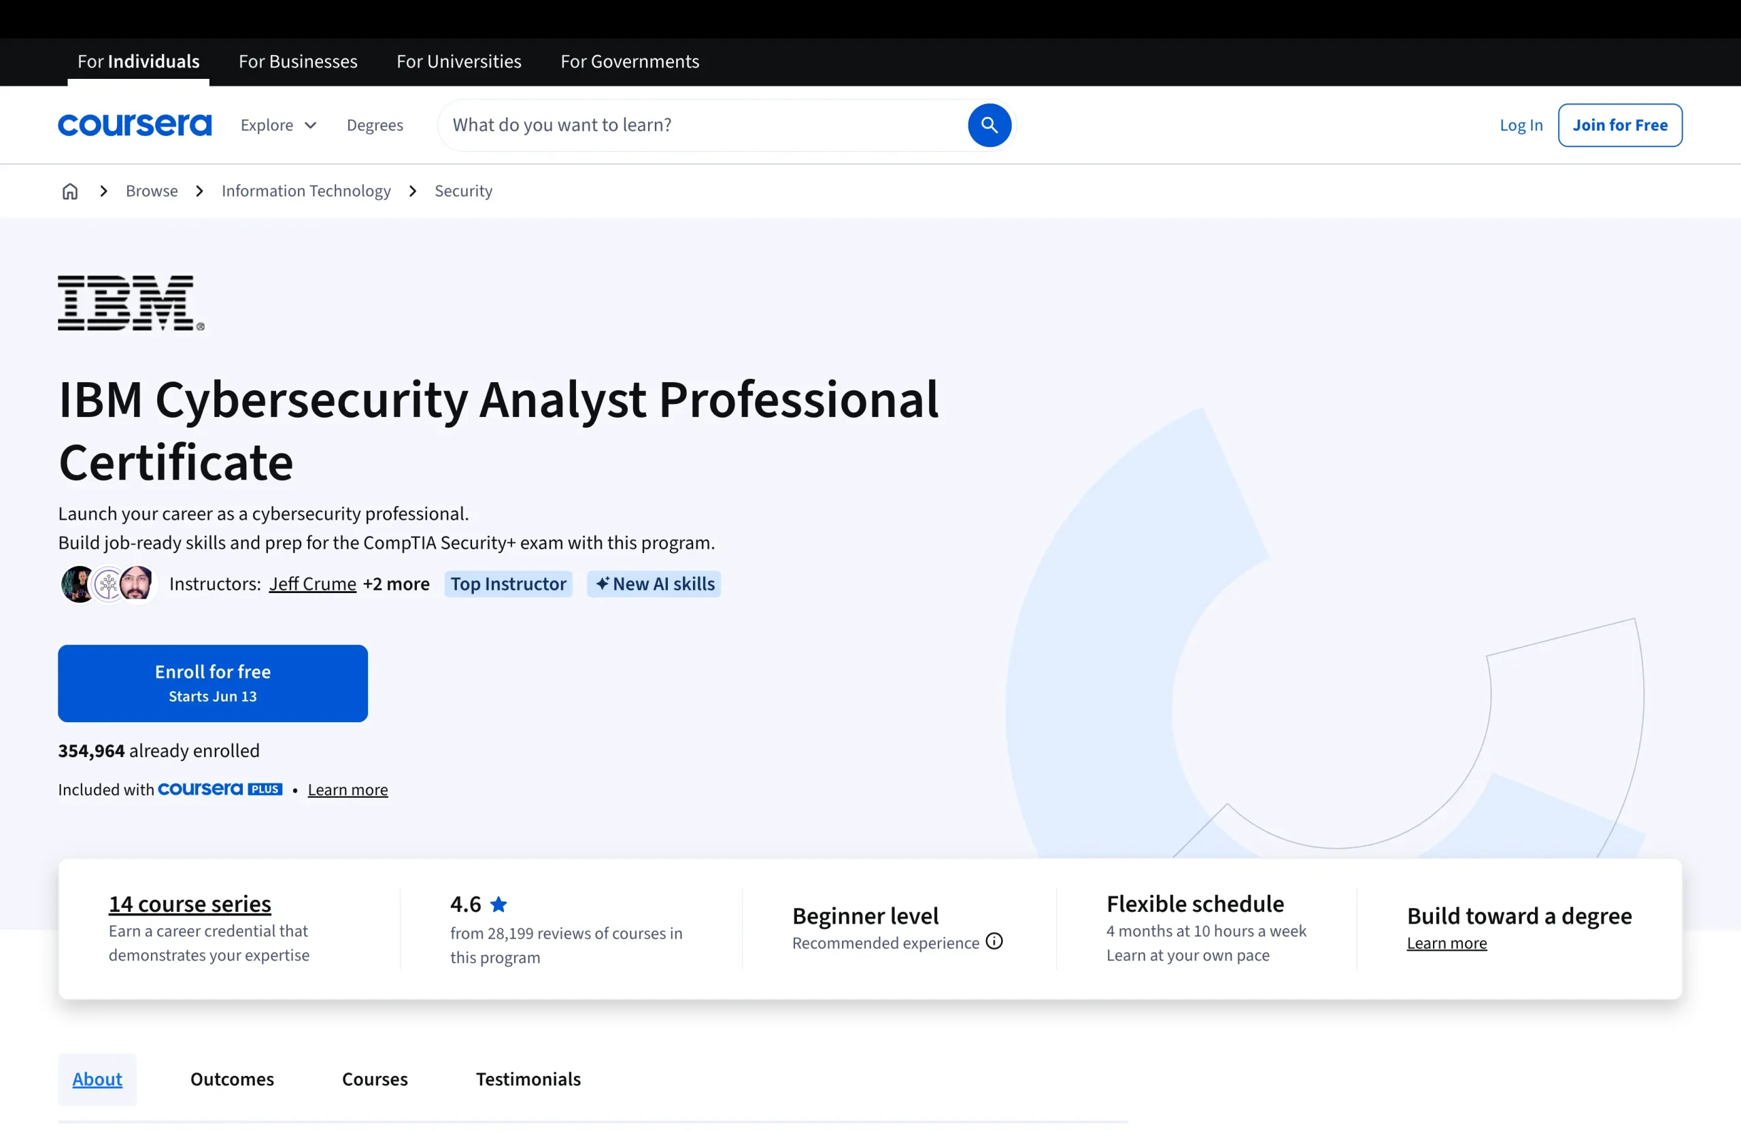Click the info icon beside Recommended experience
1741x1131 pixels.
tap(994, 941)
